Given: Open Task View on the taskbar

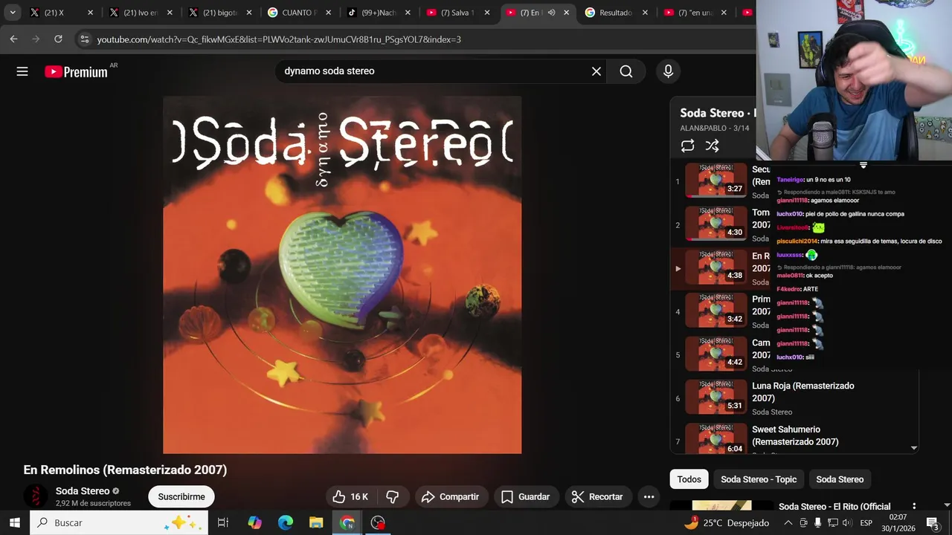Looking at the screenshot, I should click(222, 522).
